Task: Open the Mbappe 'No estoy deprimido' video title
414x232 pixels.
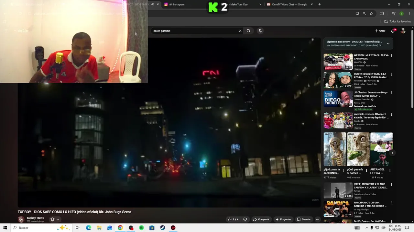Action: [371, 116]
